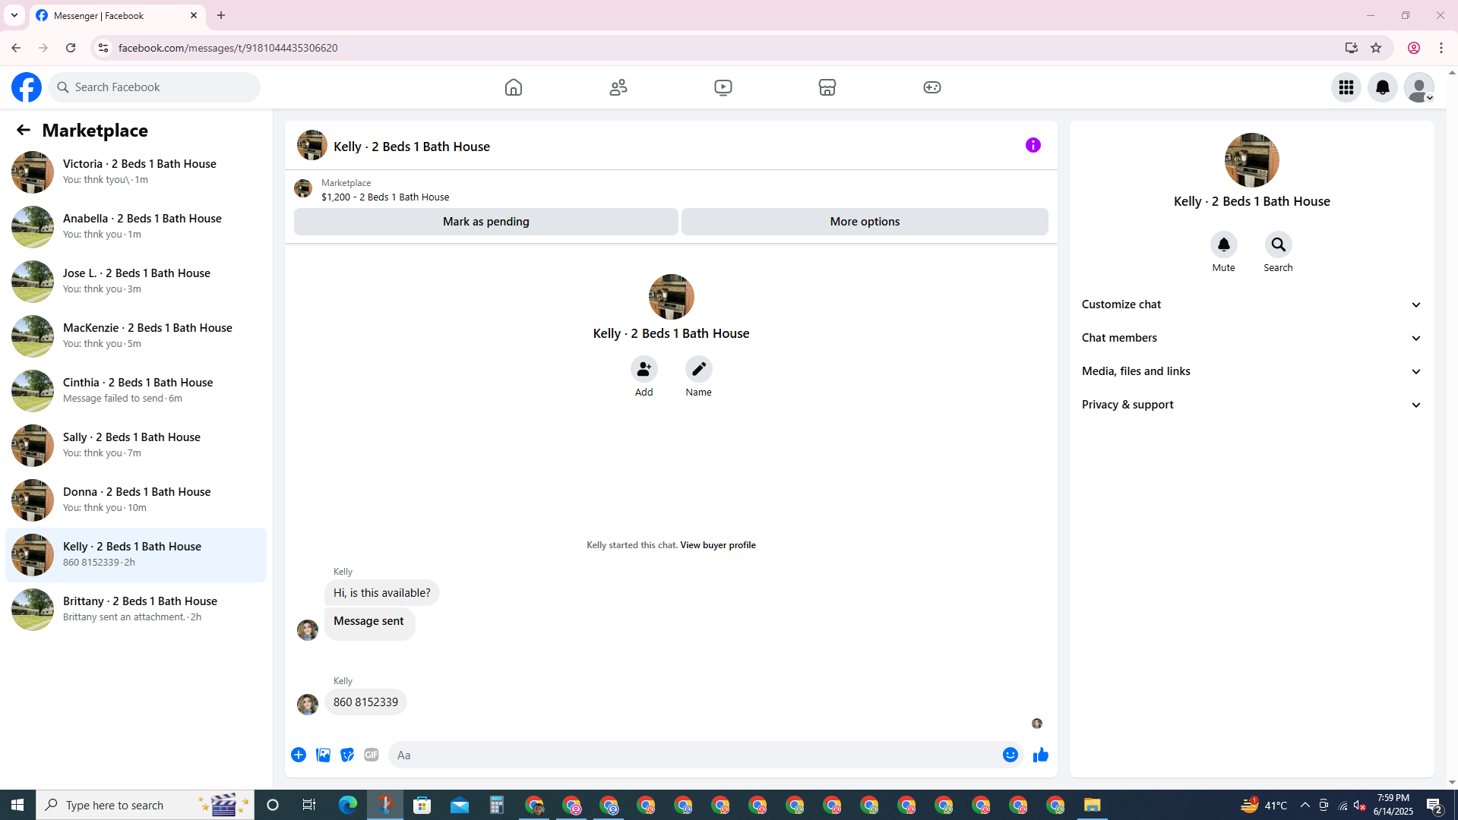Toggle the conversation information icon
The height and width of the screenshot is (820, 1458).
pyautogui.click(x=1033, y=145)
